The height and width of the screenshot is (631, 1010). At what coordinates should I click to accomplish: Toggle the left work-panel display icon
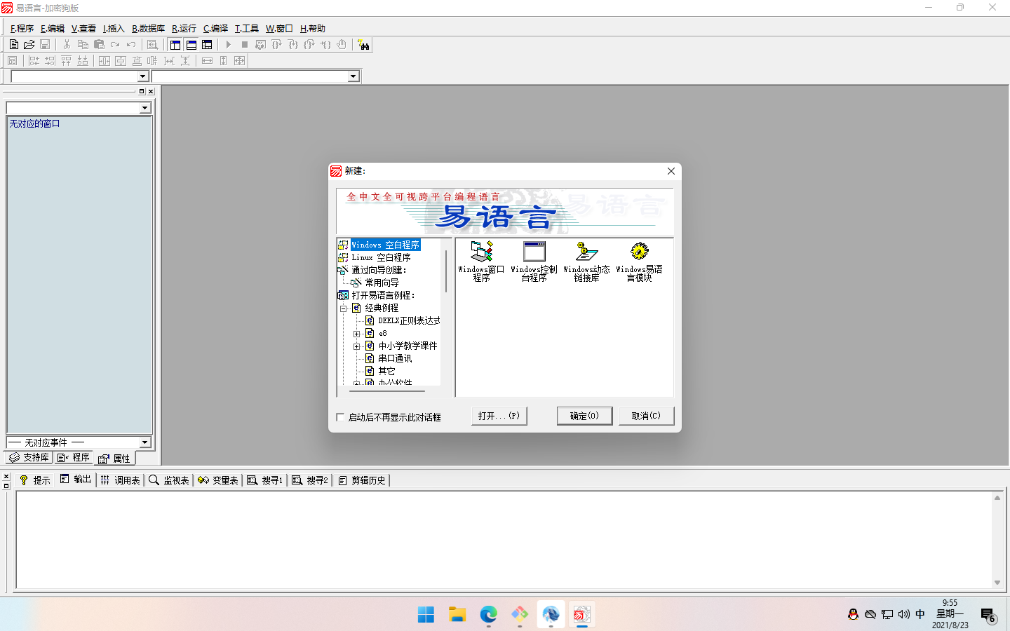[x=175, y=44]
